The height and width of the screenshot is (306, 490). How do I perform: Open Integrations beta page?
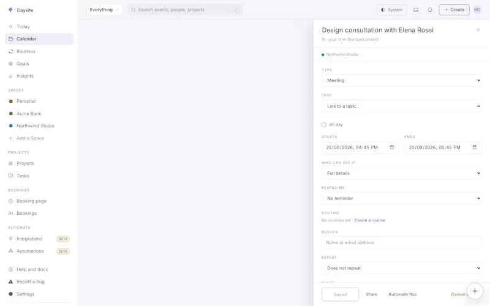pos(39,239)
